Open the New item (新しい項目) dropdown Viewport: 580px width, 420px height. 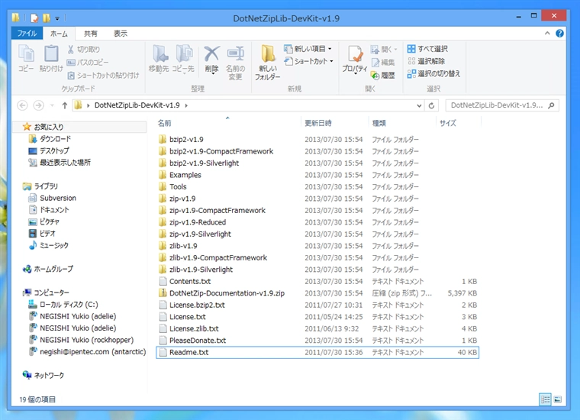(x=308, y=49)
